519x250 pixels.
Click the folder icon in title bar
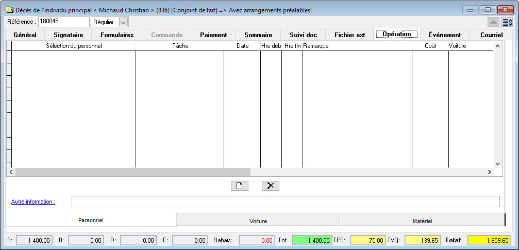pyautogui.click(x=9, y=10)
